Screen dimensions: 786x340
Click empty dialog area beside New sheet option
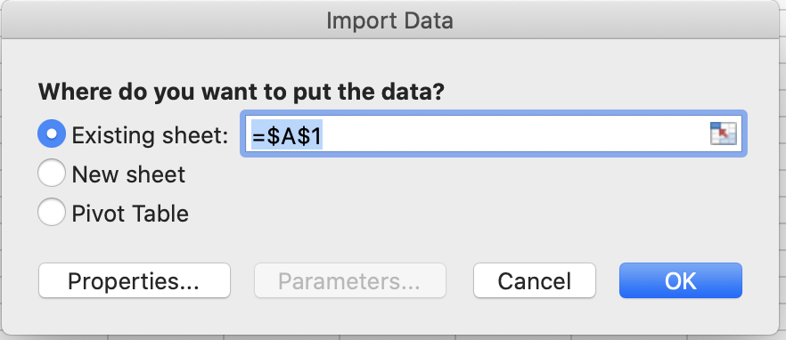(451, 174)
